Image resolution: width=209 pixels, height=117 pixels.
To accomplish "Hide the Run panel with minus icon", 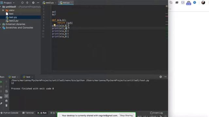I will pos(166,77).
